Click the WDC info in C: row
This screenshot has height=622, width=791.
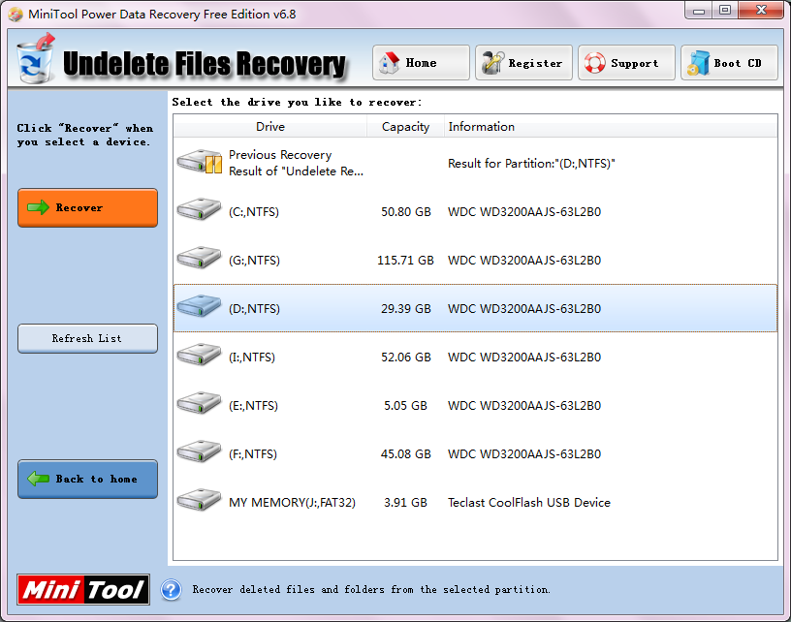pyautogui.click(x=524, y=212)
